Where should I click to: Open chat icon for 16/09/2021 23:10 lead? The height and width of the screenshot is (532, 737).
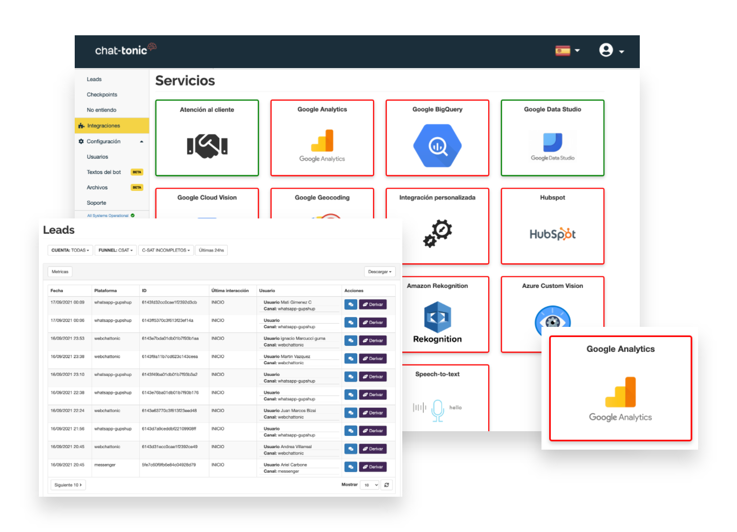pos(351,376)
